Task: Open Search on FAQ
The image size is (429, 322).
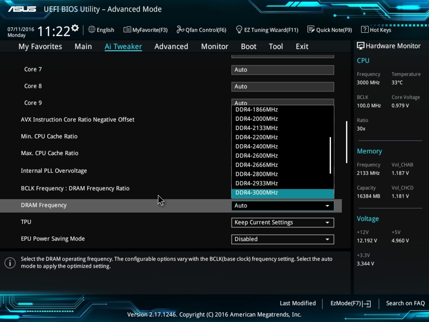Action: tap(405, 303)
